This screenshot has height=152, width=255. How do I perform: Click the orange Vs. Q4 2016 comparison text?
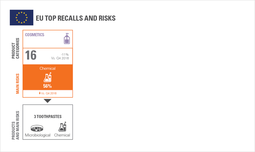coord(49,93)
